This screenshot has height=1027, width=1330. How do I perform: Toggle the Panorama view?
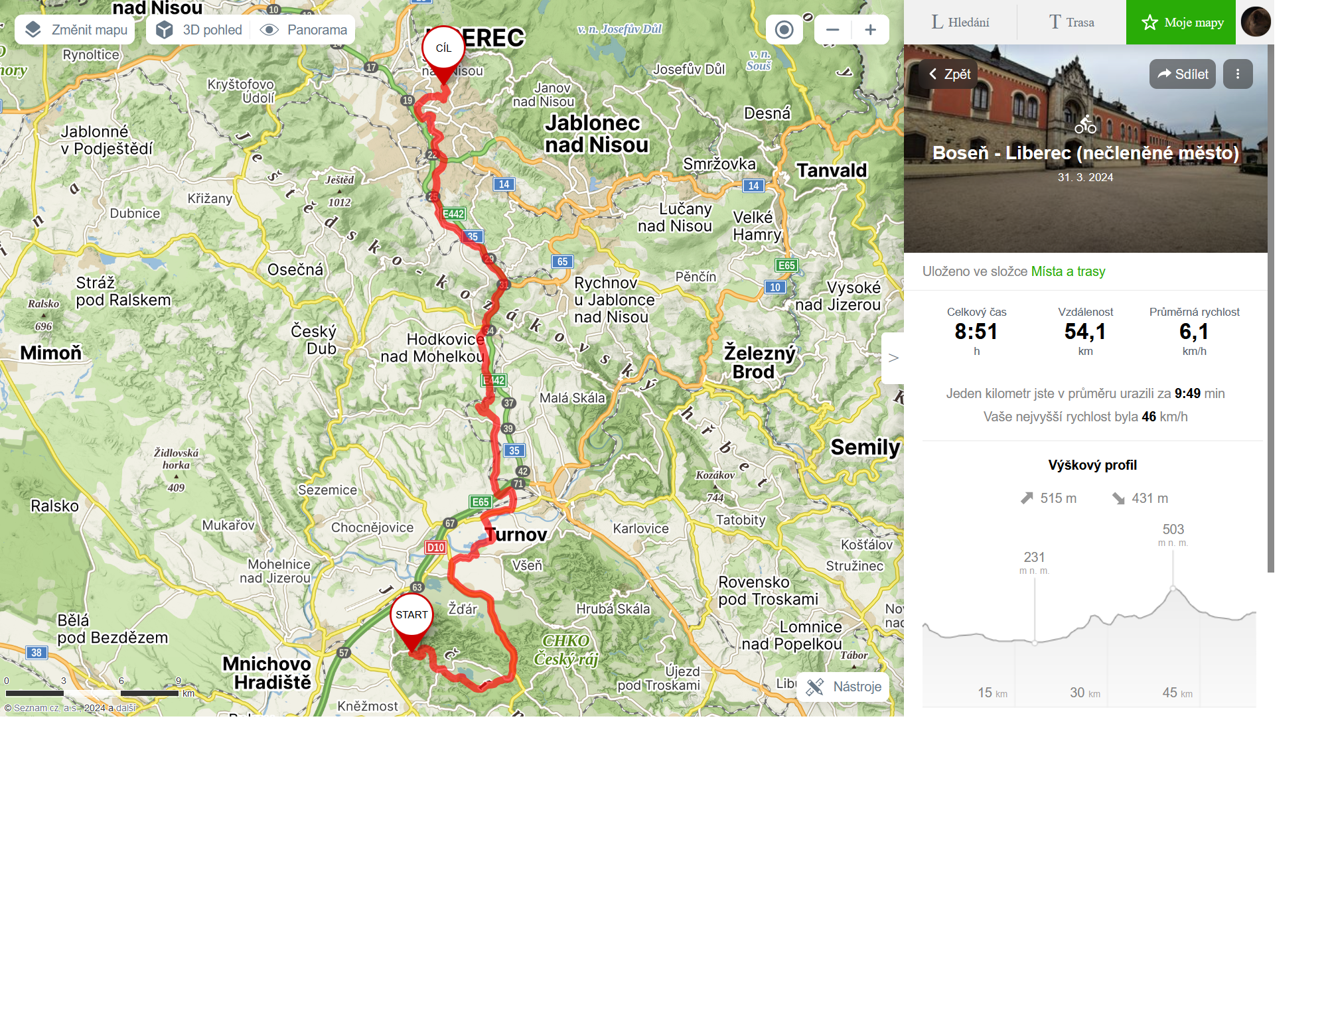[304, 30]
